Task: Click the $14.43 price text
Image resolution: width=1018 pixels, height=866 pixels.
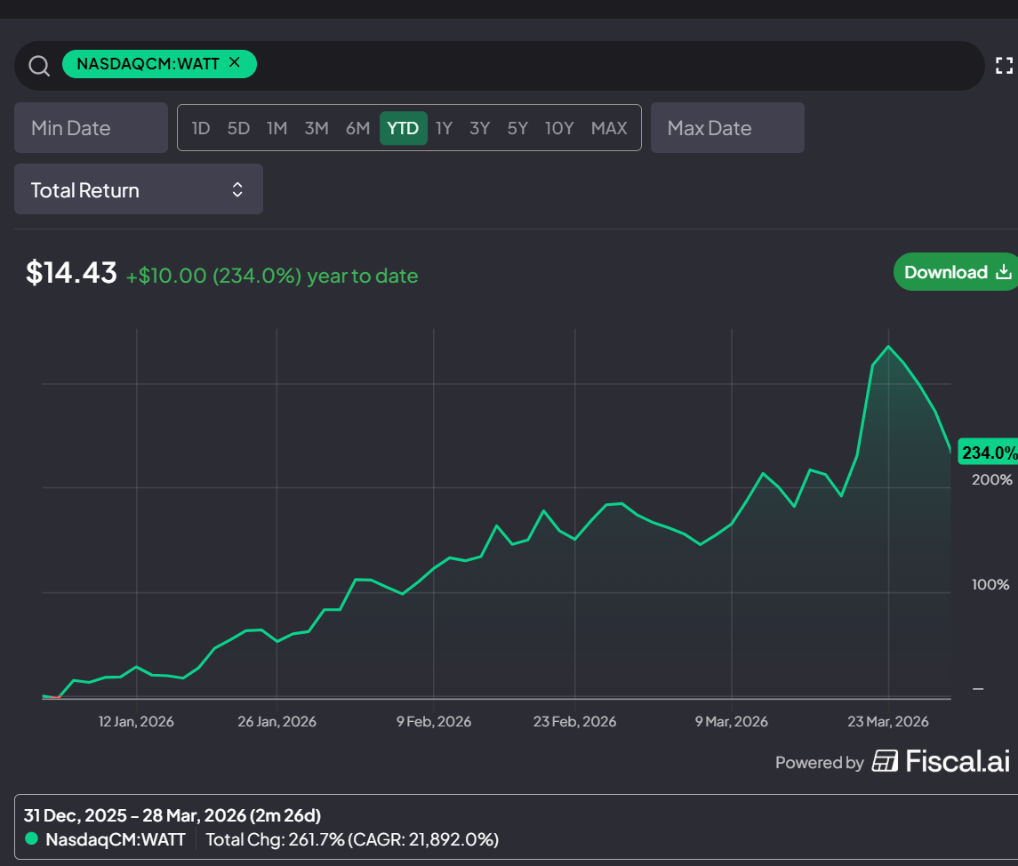Action: pyautogui.click(x=71, y=273)
